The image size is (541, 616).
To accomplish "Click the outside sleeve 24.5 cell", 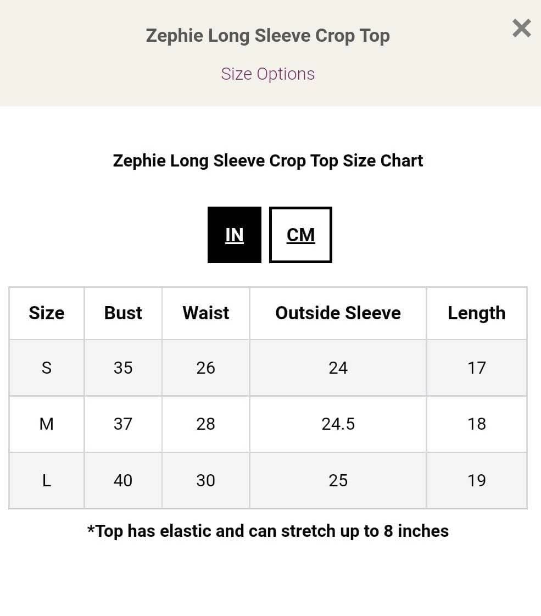I will [x=338, y=424].
